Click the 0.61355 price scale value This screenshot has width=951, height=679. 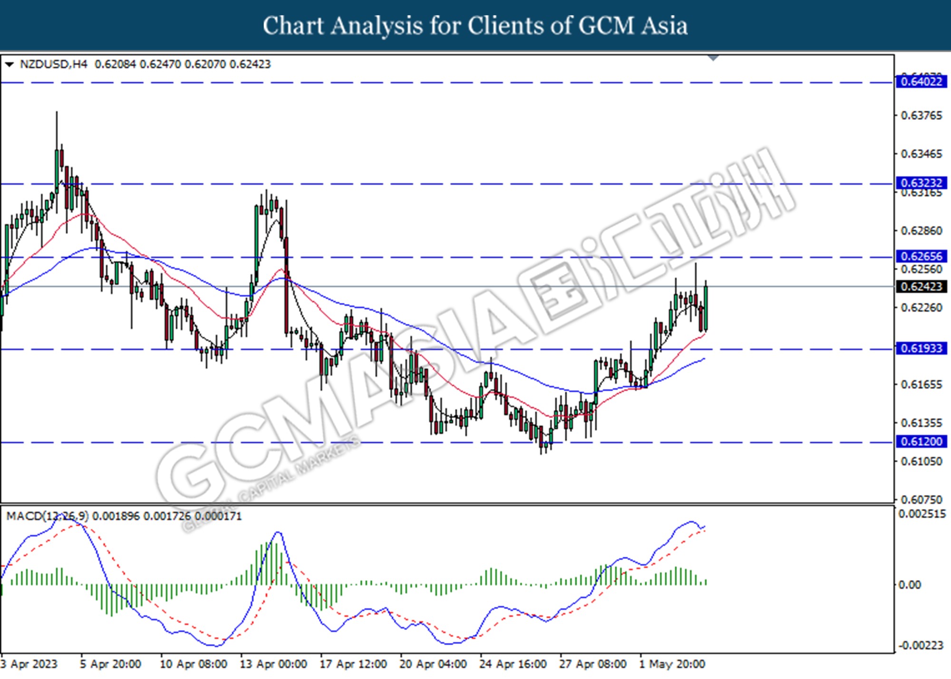922,423
